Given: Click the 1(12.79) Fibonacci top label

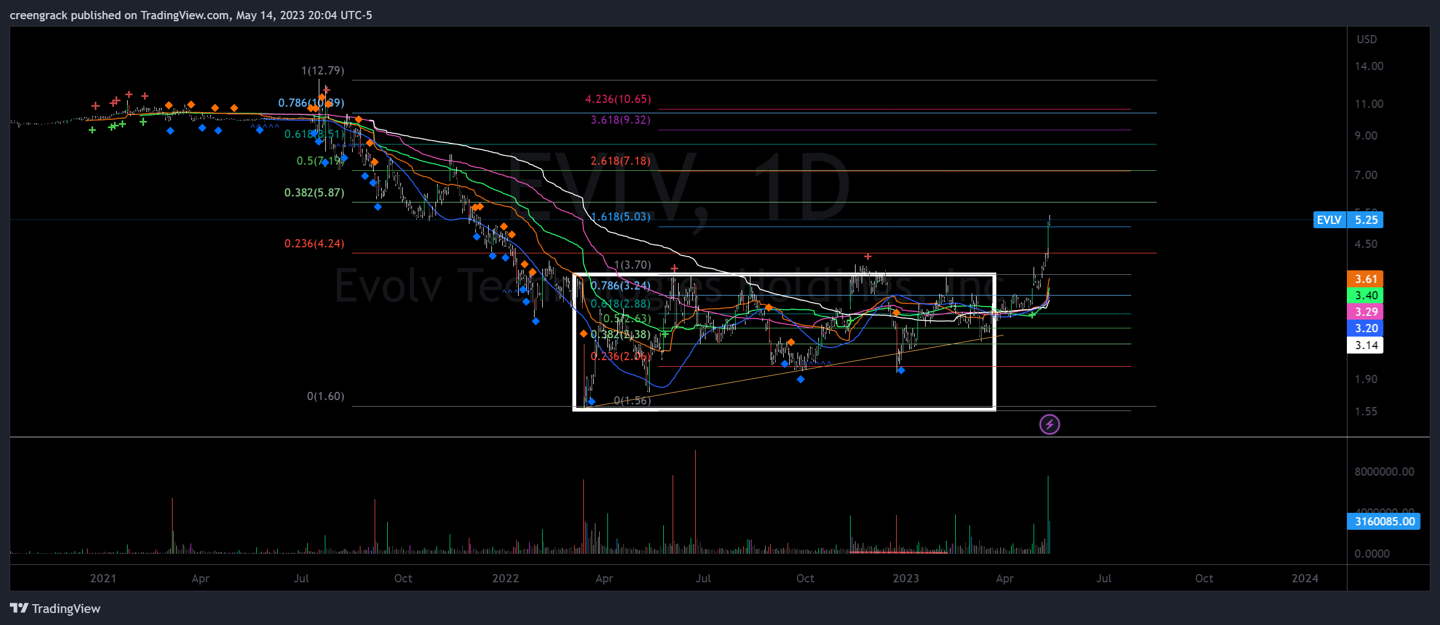Looking at the screenshot, I should coord(323,71).
